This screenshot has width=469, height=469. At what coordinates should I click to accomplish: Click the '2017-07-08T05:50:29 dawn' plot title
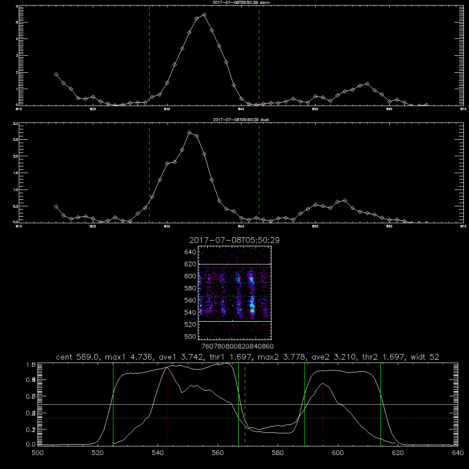coord(241,2)
